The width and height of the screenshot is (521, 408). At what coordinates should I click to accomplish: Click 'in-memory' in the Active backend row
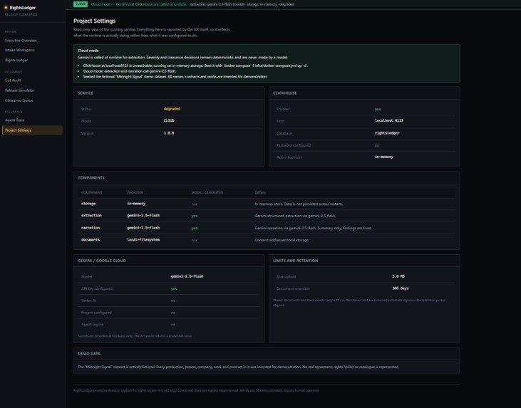tap(383, 157)
